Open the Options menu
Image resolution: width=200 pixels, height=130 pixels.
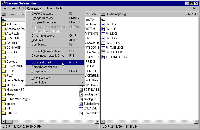pos(48,8)
